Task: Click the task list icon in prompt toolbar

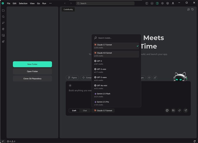Action: pyautogui.click(x=173, y=110)
